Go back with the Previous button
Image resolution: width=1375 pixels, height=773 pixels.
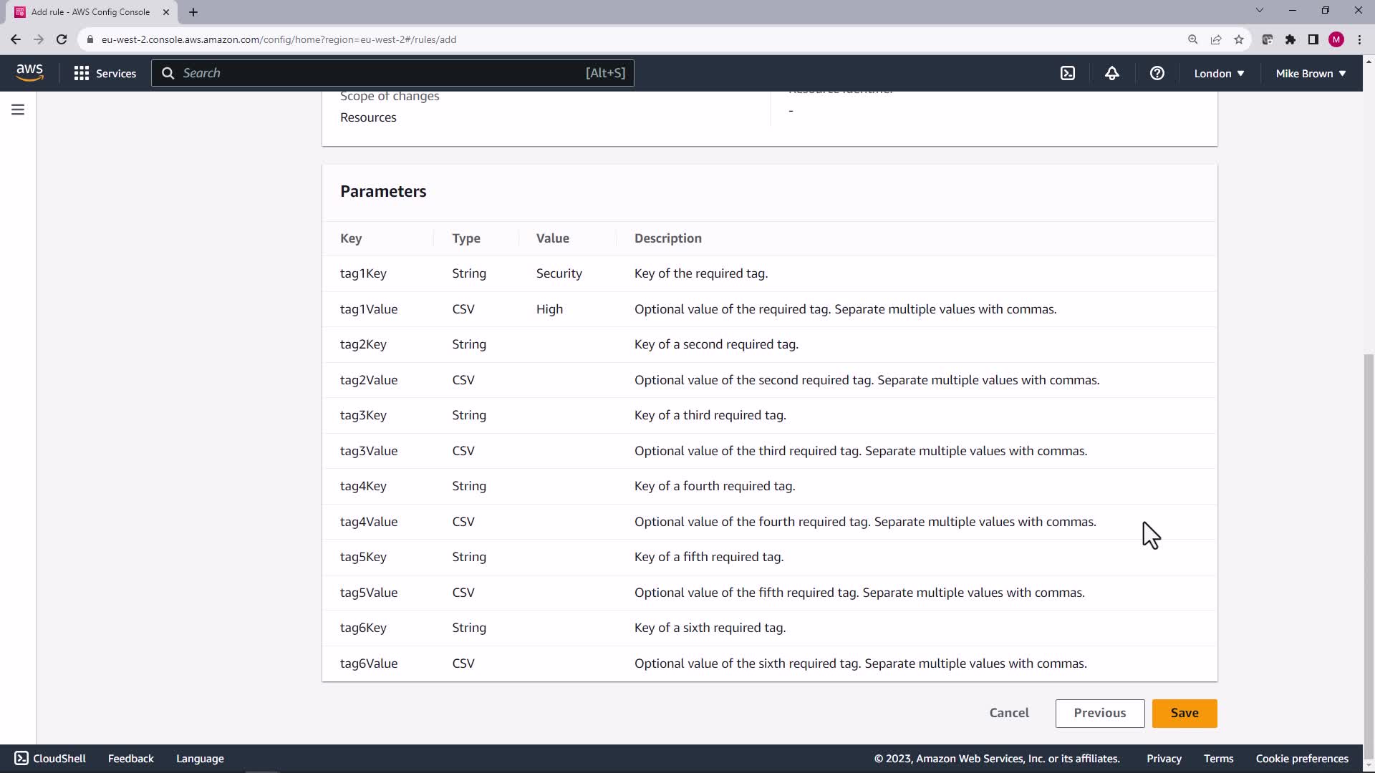(x=1099, y=713)
